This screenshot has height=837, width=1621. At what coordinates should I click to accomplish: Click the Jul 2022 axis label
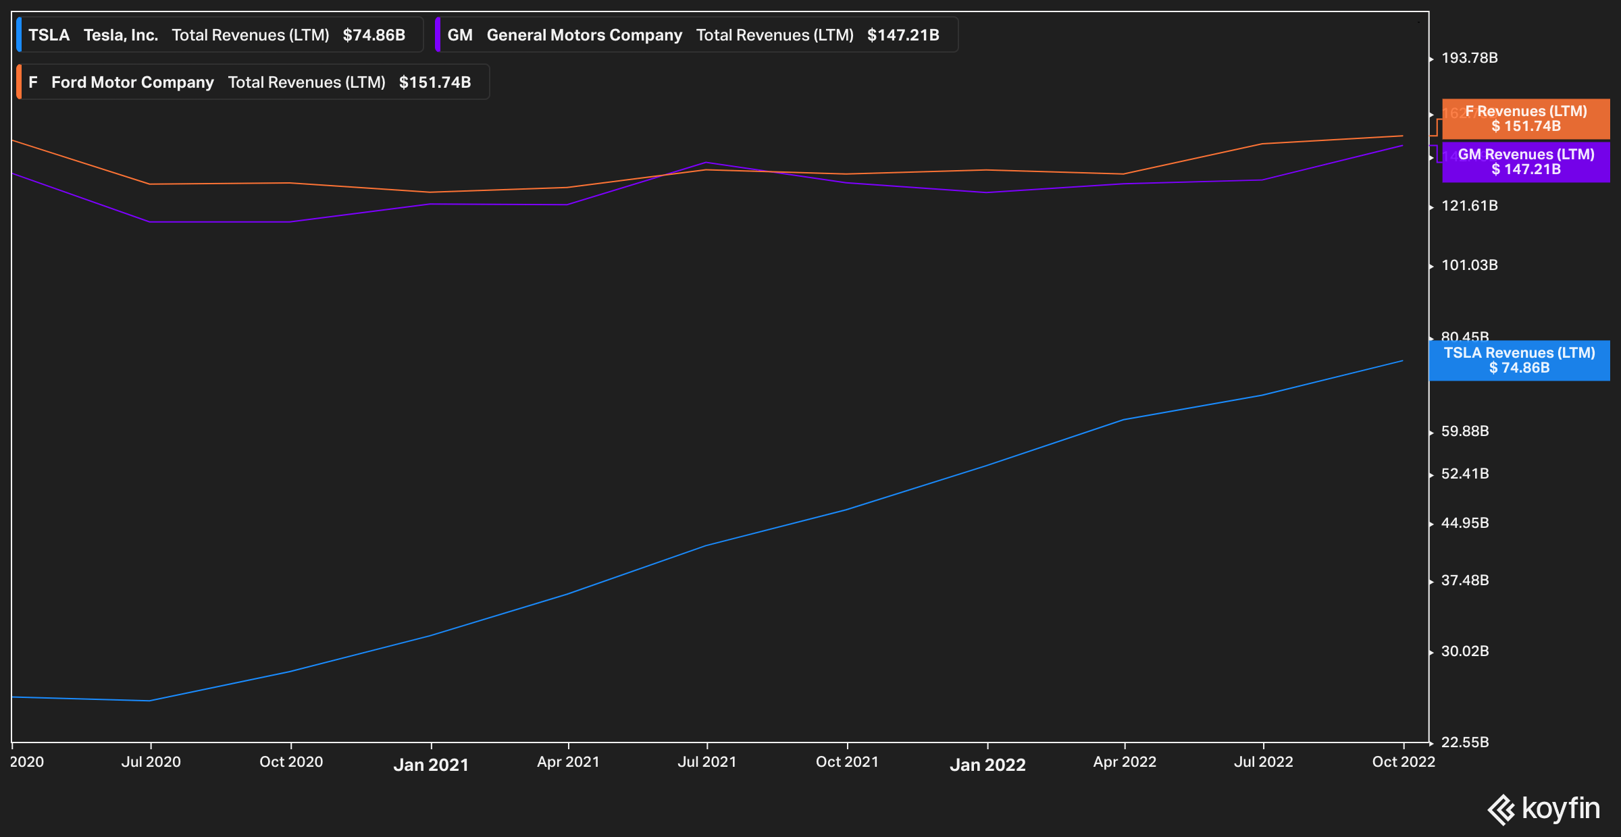(x=1263, y=762)
